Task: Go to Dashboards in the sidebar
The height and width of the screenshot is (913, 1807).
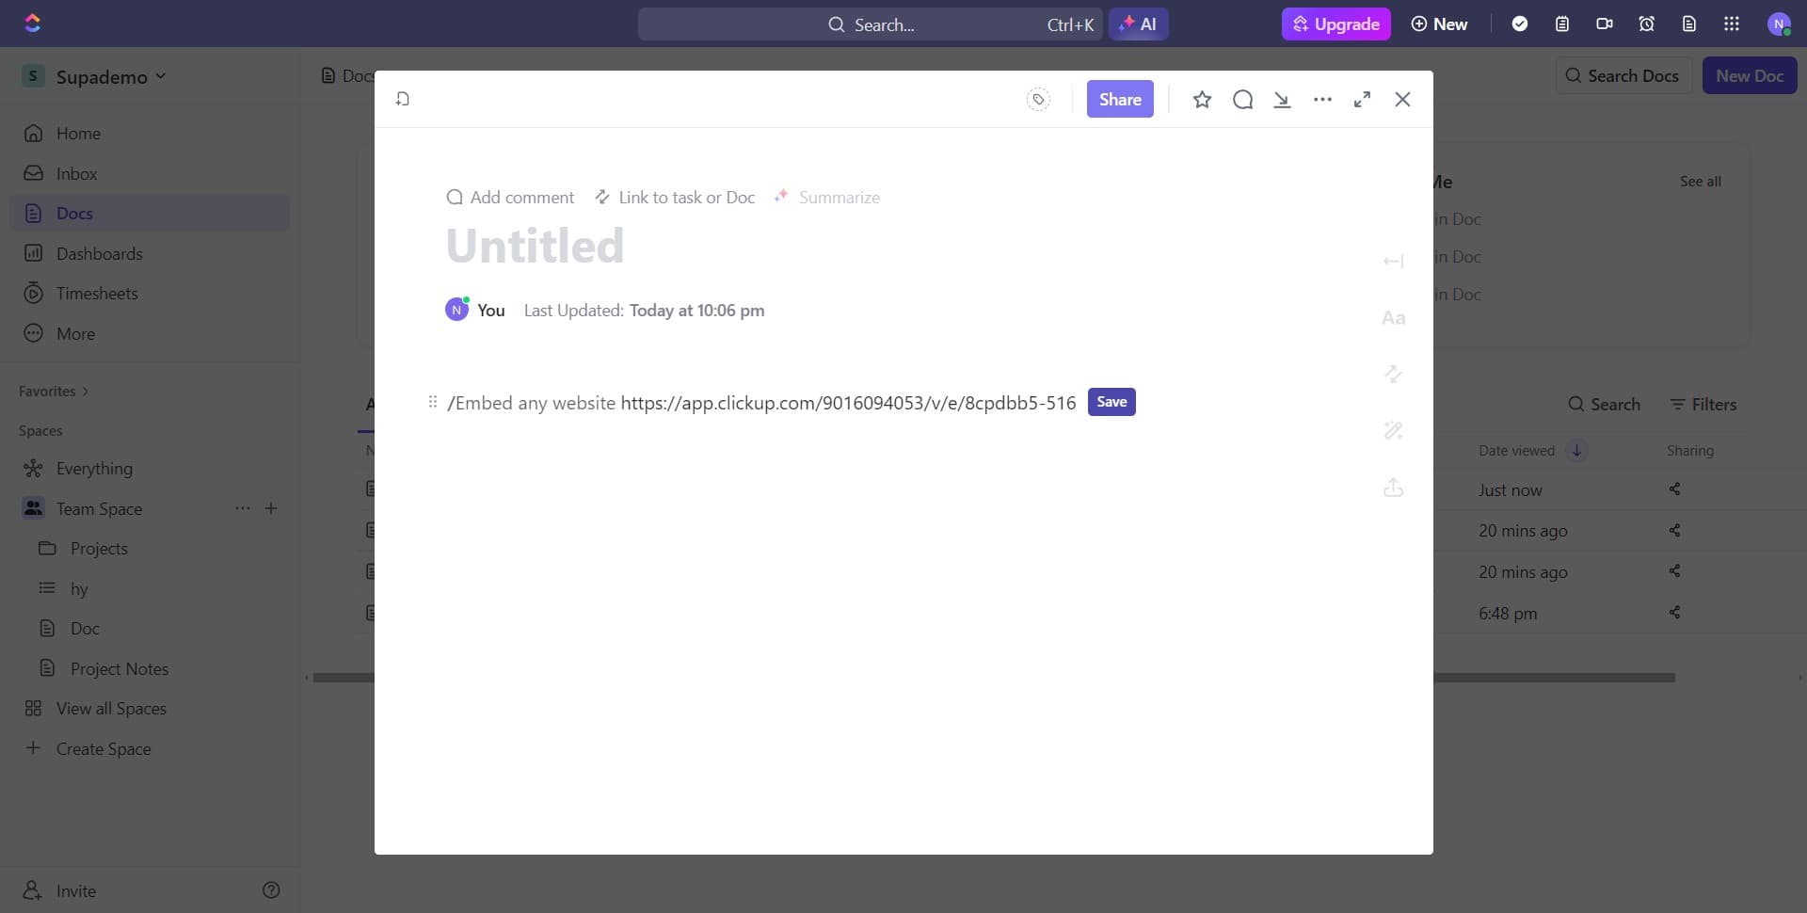Action: click(97, 253)
